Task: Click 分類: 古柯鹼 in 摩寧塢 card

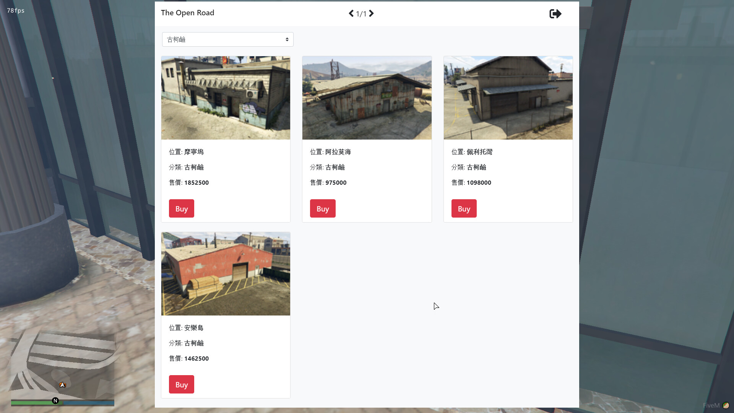Action: (186, 167)
